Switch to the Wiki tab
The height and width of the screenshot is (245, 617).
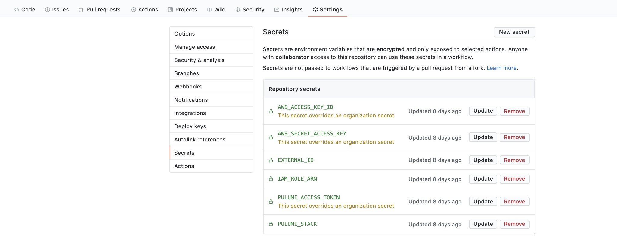click(216, 10)
